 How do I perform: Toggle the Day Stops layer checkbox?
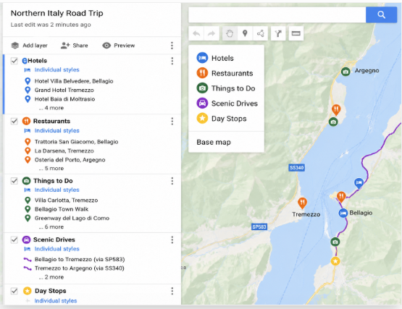tap(14, 291)
